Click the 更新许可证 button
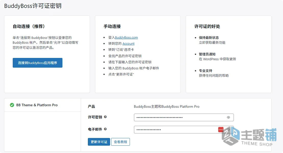This screenshot has width=283, height=153. pyautogui.click(x=99, y=142)
